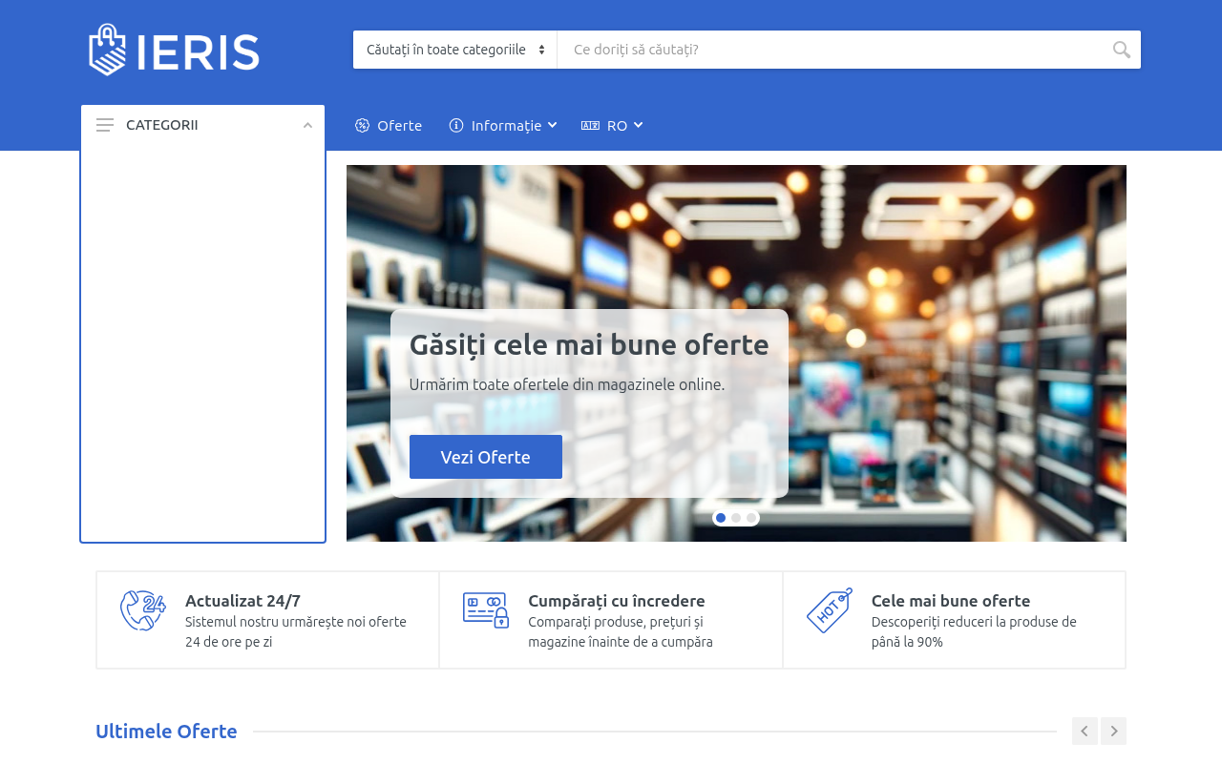Click the magnifying glass search icon
This screenshot has width=1222, height=763.
[1122, 50]
